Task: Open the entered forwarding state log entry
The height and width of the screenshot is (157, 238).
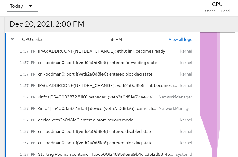Action: (97, 63)
